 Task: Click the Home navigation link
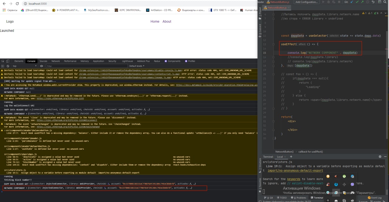(155, 22)
